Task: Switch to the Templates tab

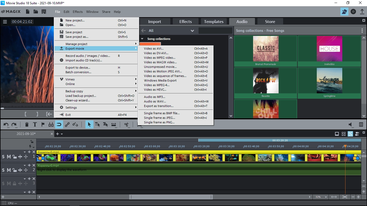Action: point(214,22)
